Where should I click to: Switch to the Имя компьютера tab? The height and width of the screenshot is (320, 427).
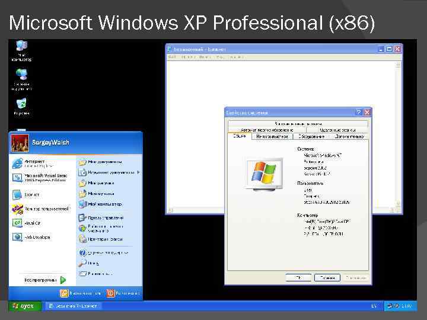pos(272,137)
